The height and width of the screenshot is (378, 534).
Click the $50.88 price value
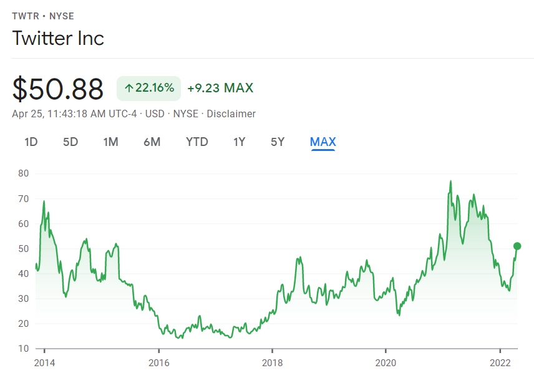coord(57,89)
